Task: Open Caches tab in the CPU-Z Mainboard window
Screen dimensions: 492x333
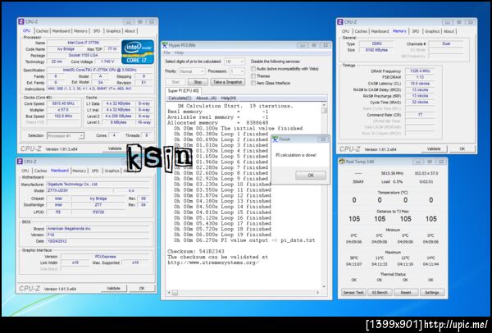Action: coord(40,171)
